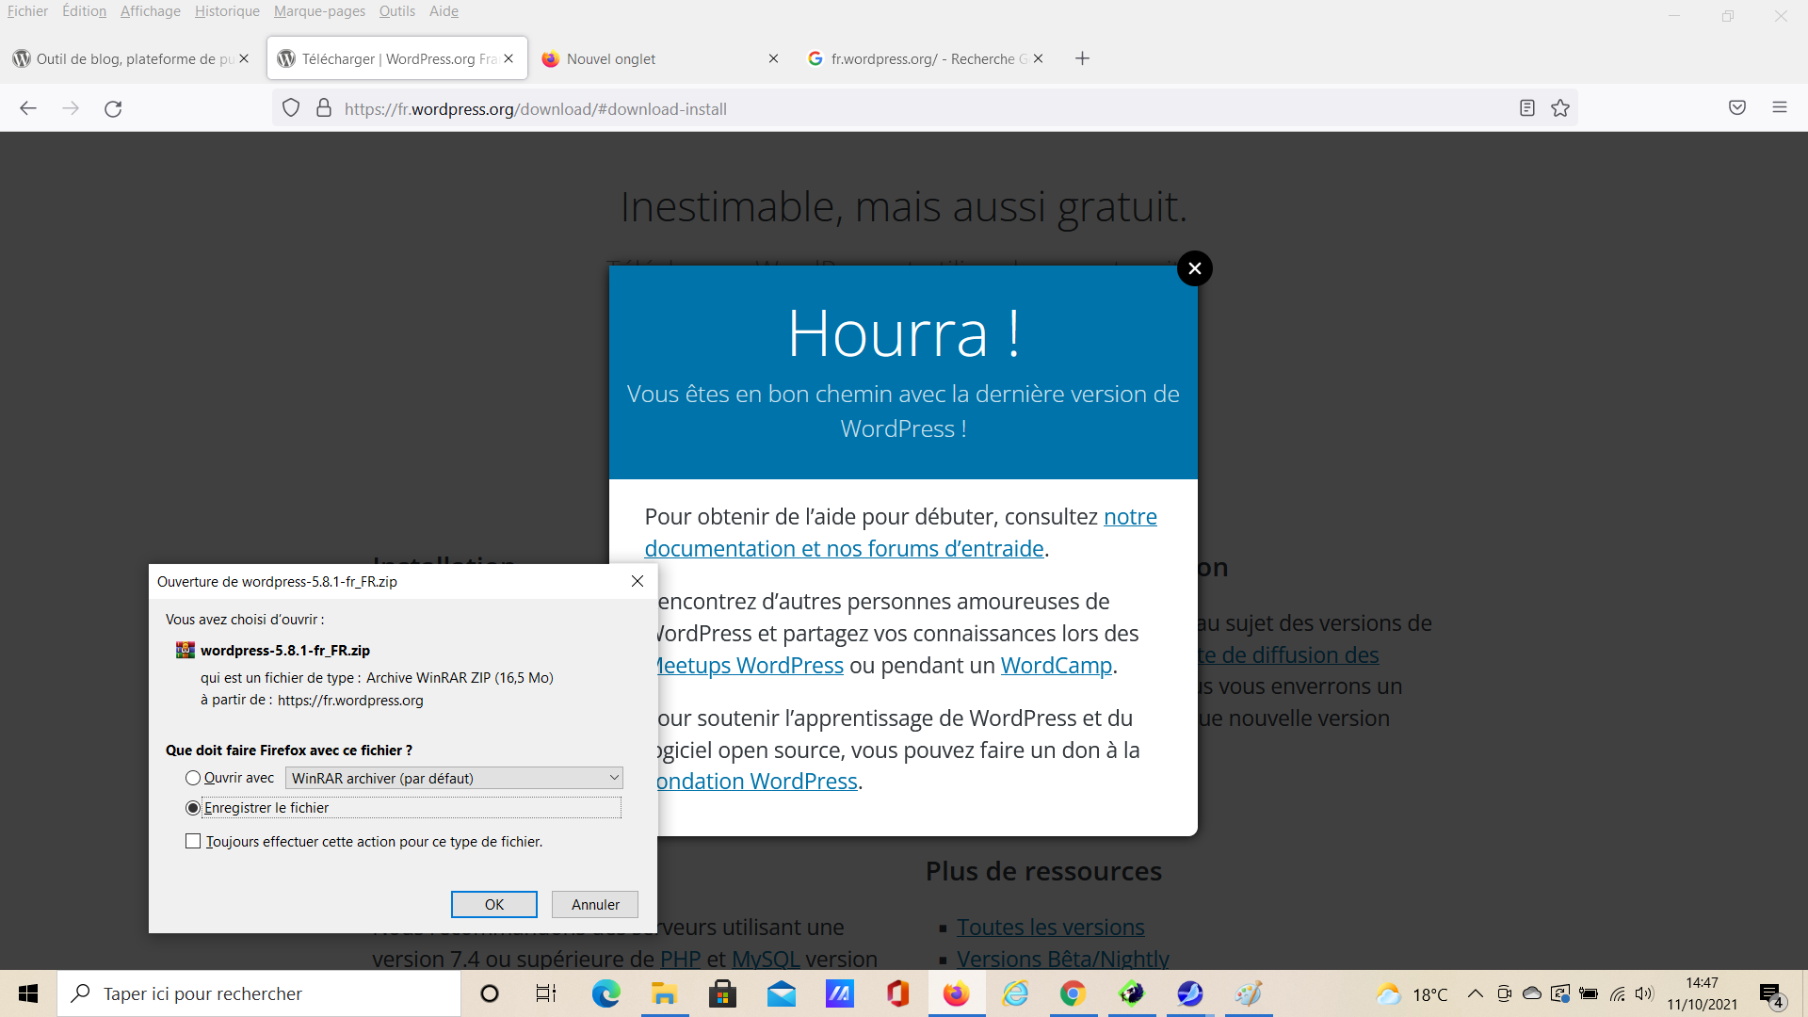Open weather widget showing 18°C
The image size is (1808, 1017).
(1412, 994)
